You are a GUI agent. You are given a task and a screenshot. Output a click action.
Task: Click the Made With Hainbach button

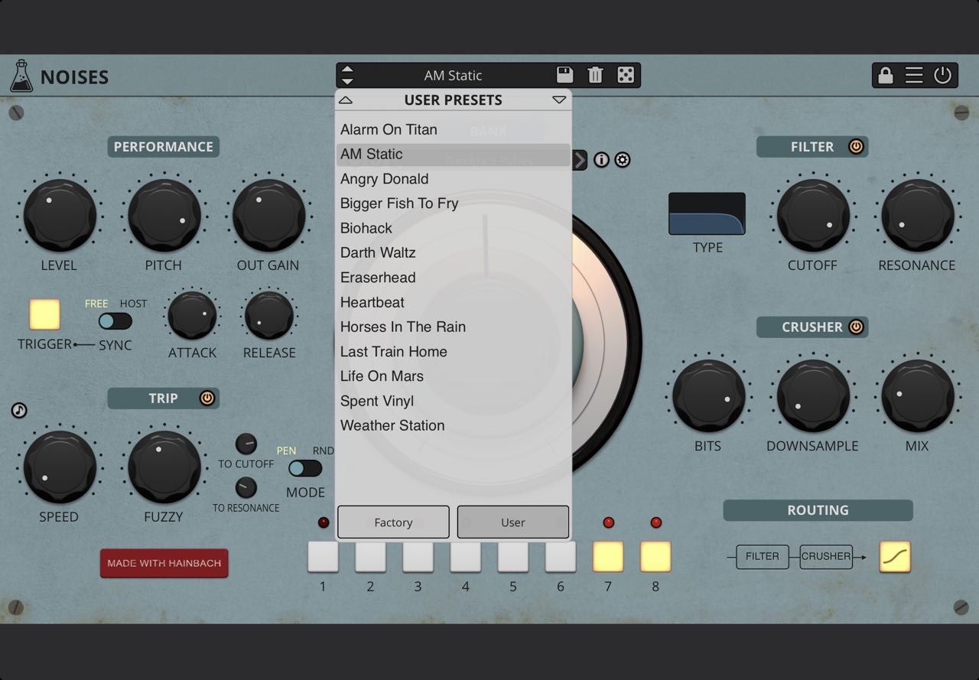164,563
